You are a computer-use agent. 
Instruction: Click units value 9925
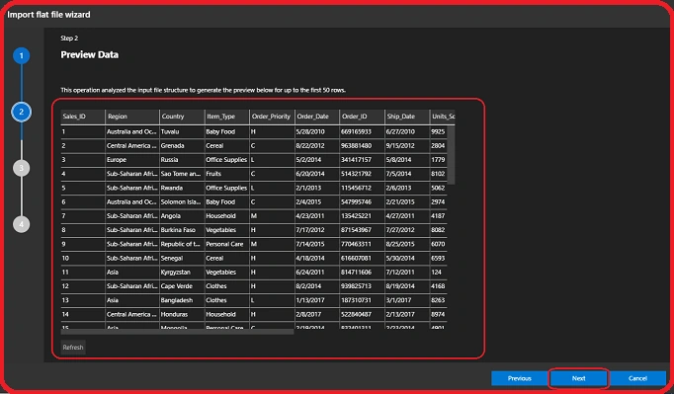(439, 132)
